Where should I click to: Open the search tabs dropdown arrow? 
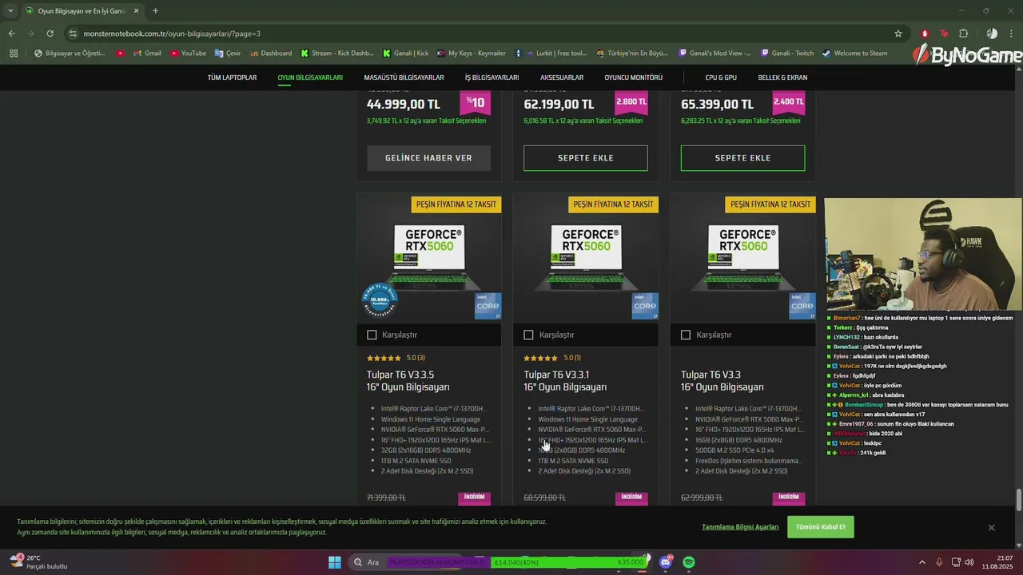(10, 11)
